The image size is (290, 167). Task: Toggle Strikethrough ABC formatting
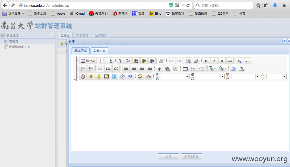click(230, 61)
